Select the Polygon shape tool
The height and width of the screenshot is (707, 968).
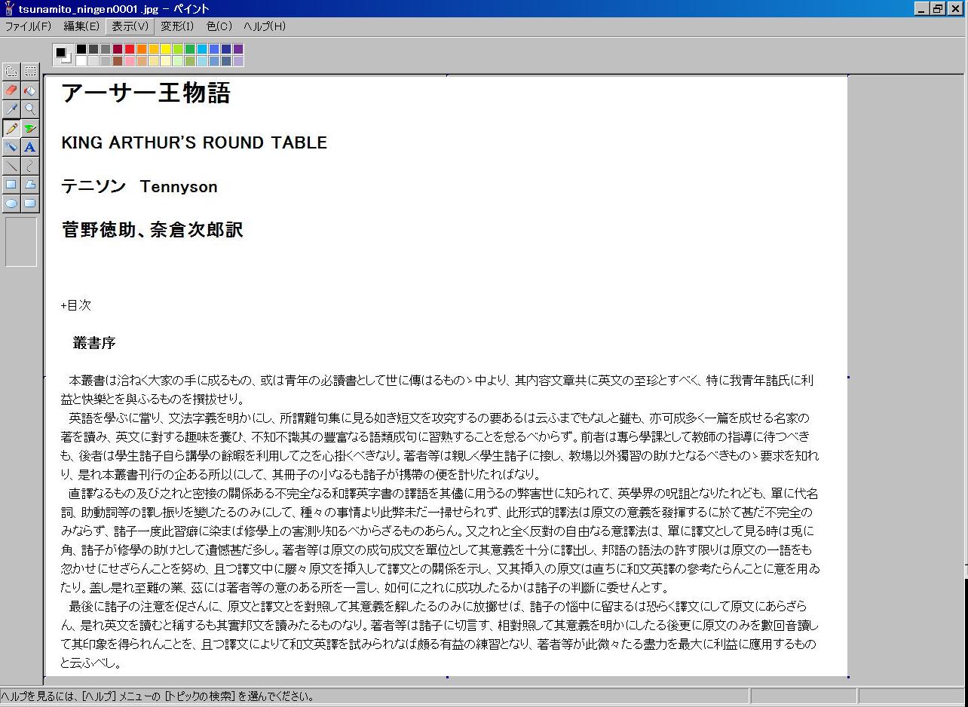coord(30,185)
